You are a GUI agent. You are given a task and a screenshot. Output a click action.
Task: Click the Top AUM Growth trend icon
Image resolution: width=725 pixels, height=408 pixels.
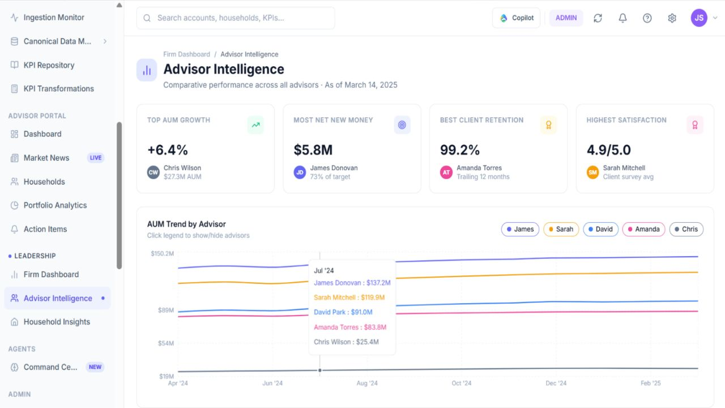255,125
